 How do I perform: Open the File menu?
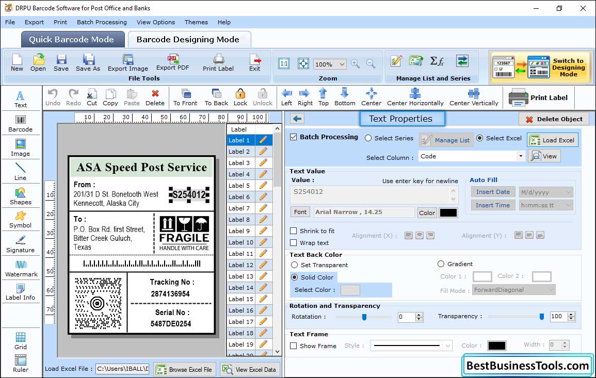(10, 22)
